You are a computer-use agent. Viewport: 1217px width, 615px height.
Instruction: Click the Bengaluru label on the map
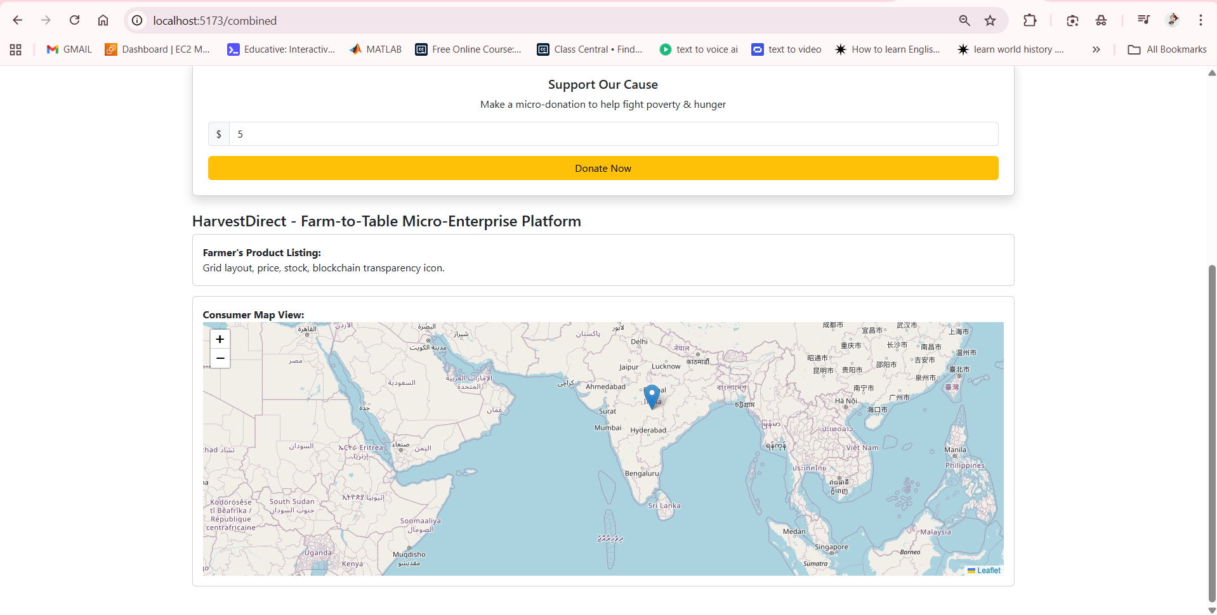click(641, 474)
